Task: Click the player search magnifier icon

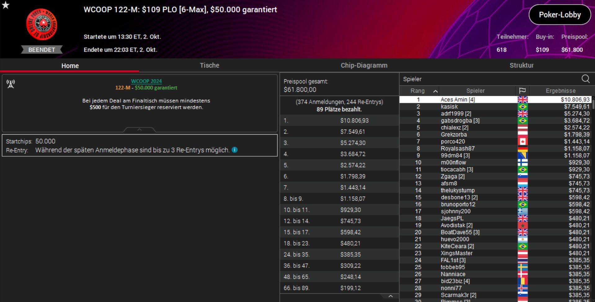Action: [x=585, y=79]
